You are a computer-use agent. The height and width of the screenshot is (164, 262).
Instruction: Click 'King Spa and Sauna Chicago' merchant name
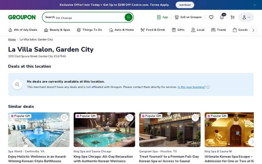(93, 151)
